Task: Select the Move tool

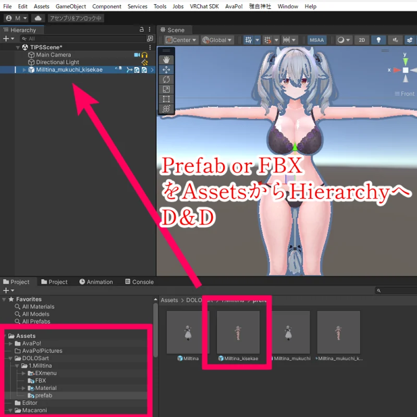Action: pyautogui.click(x=166, y=70)
